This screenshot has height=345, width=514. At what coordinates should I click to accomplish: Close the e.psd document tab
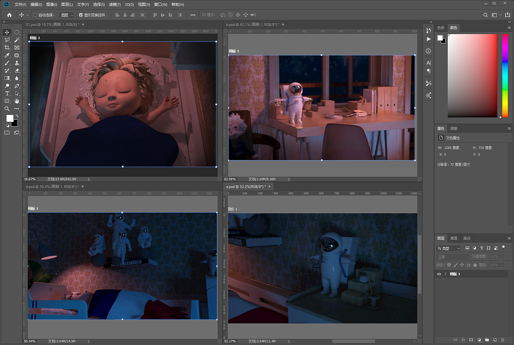click(269, 187)
